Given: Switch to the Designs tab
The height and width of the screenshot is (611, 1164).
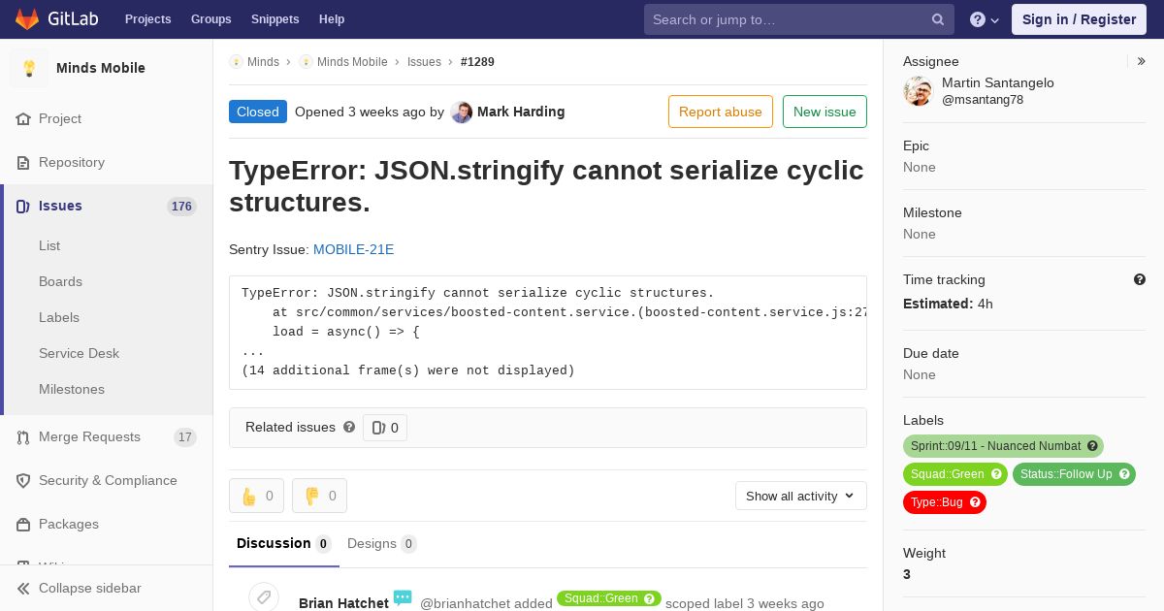Looking at the screenshot, I should [x=381, y=543].
